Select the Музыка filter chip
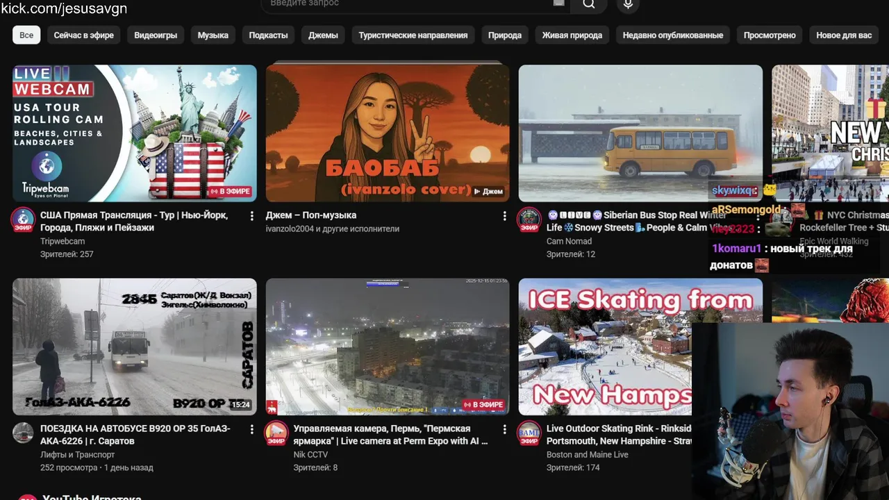Image resolution: width=889 pixels, height=500 pixels. 213,35
